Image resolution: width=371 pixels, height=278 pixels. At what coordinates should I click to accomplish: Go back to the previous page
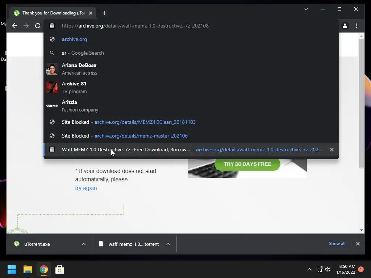click(x=14, y=26)
